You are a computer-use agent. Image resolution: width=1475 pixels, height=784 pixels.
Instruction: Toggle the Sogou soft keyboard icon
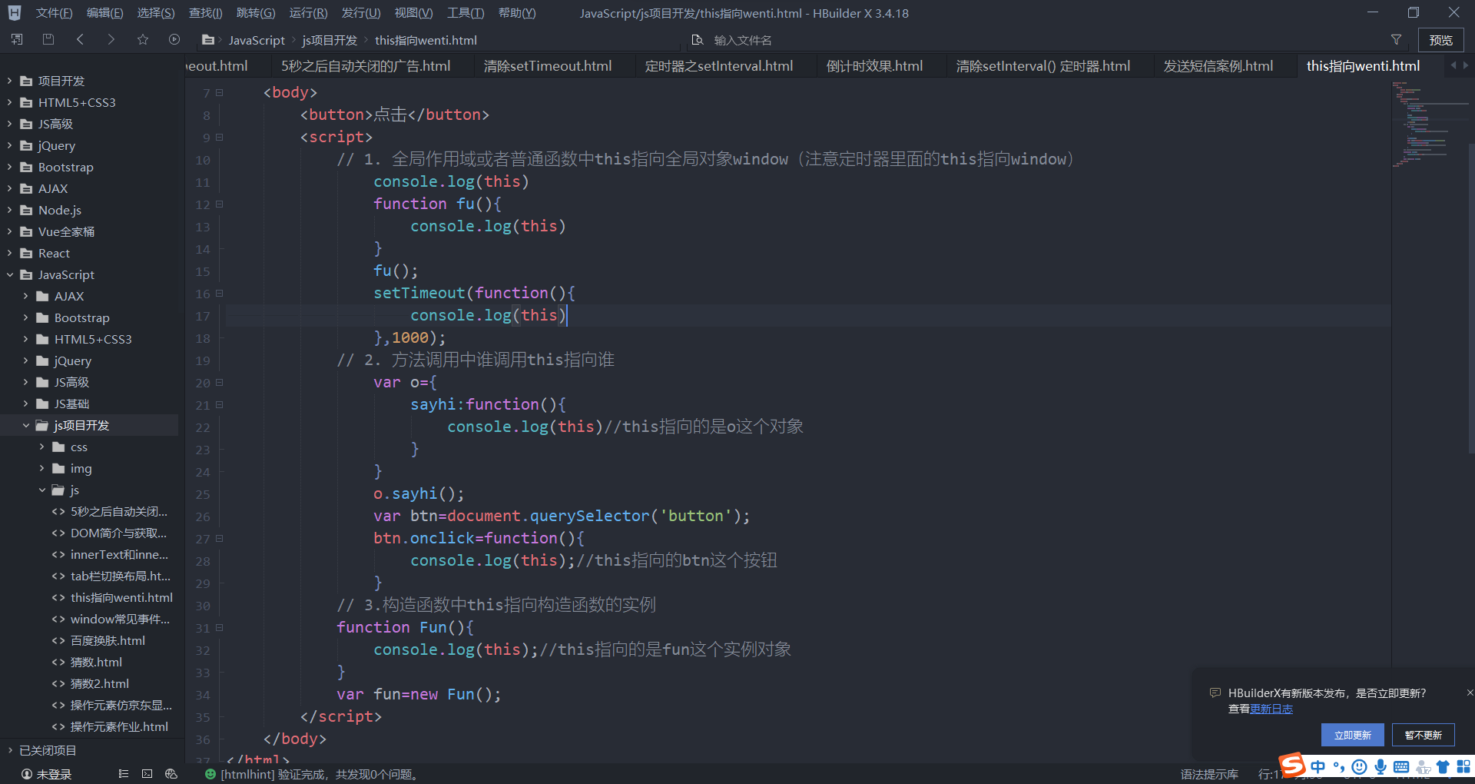(x=1400, y=766)
